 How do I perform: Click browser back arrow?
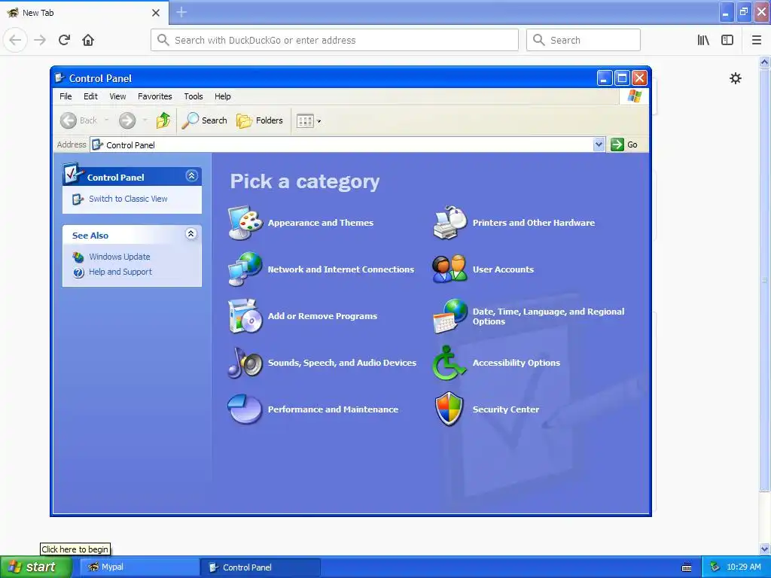pyautogui.click(x=16, y=40)
